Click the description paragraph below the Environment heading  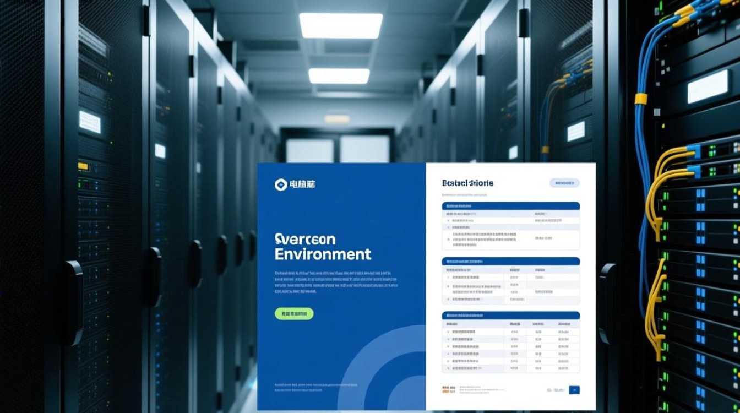point(335,282)
